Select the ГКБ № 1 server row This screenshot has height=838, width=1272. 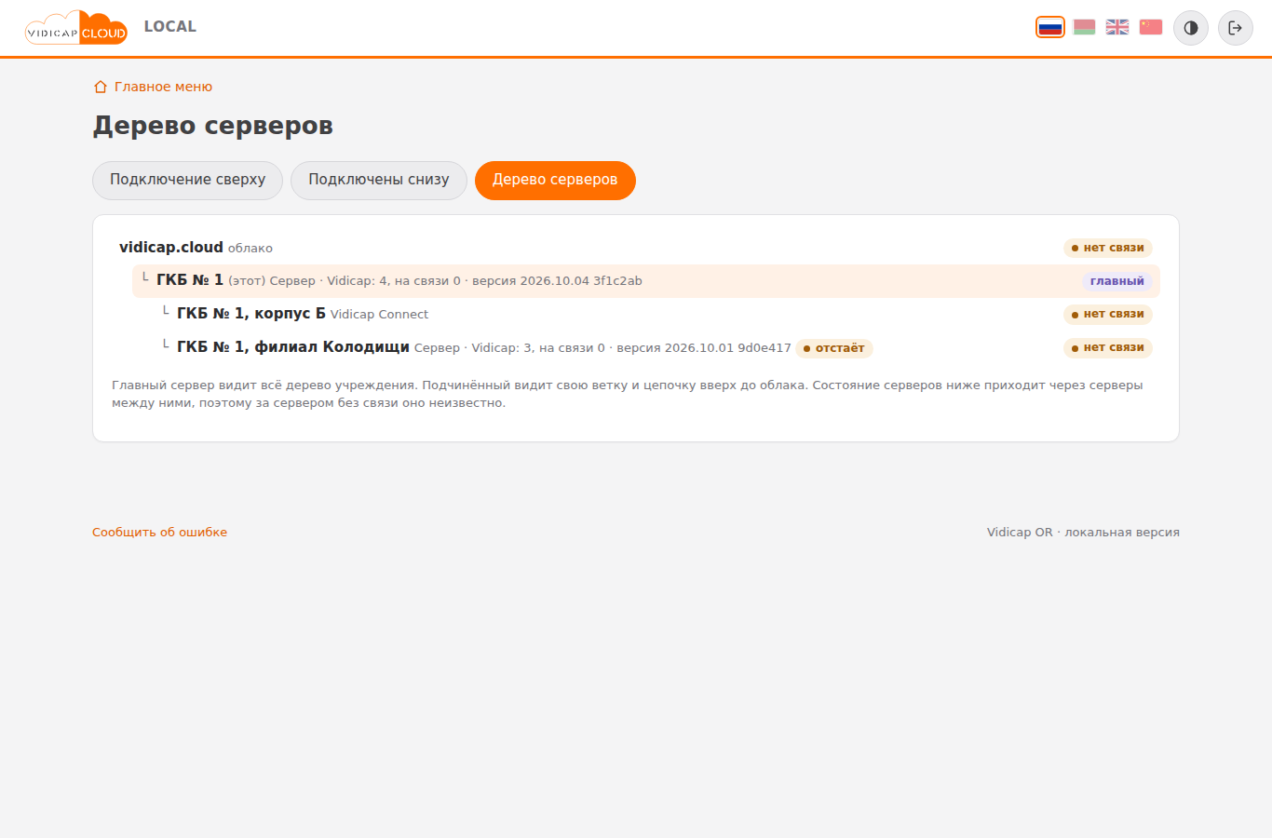pyautogui.click(x=646, y=281)
